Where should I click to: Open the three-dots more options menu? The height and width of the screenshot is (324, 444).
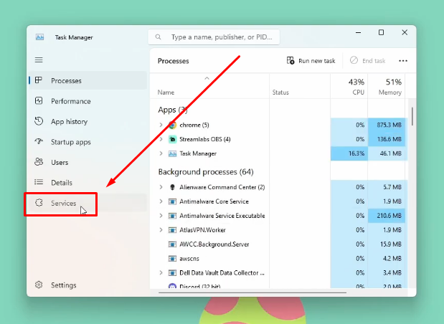click(403, 61)
